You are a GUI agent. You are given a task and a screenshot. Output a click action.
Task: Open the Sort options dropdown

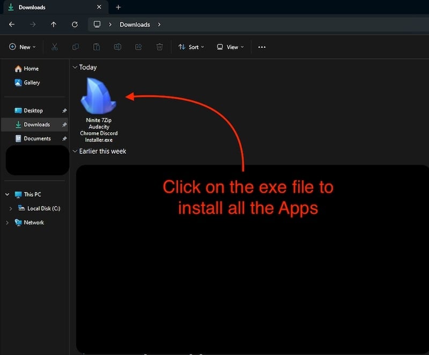click(x=191, y=47)
